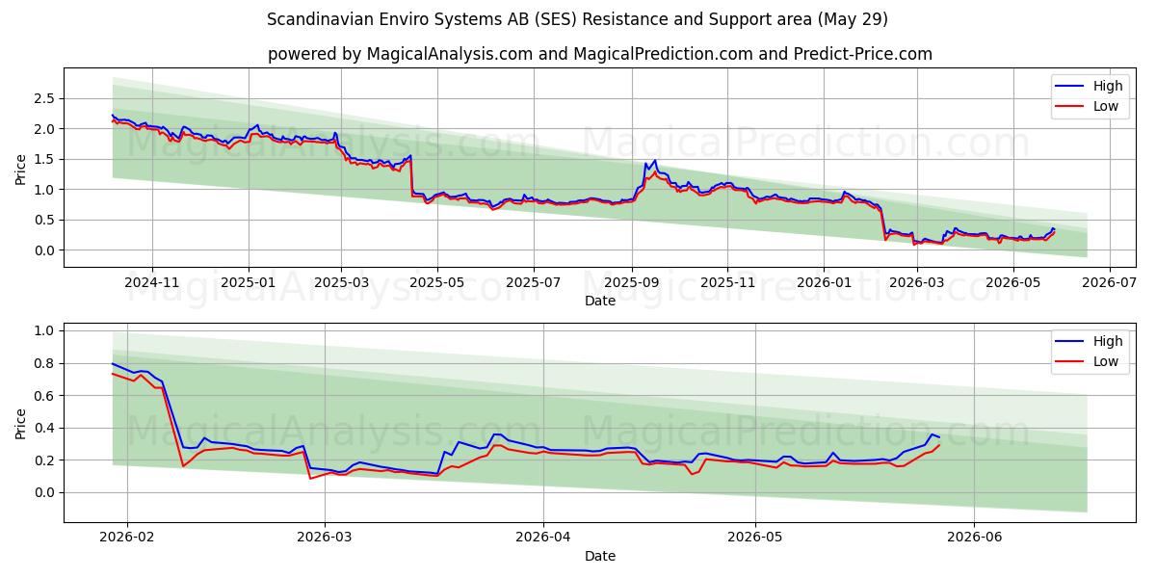Click the '0.8' price tick on lower chart
Image resolution: width=1156 pixels, height=578 pixels.
(45, 363)
